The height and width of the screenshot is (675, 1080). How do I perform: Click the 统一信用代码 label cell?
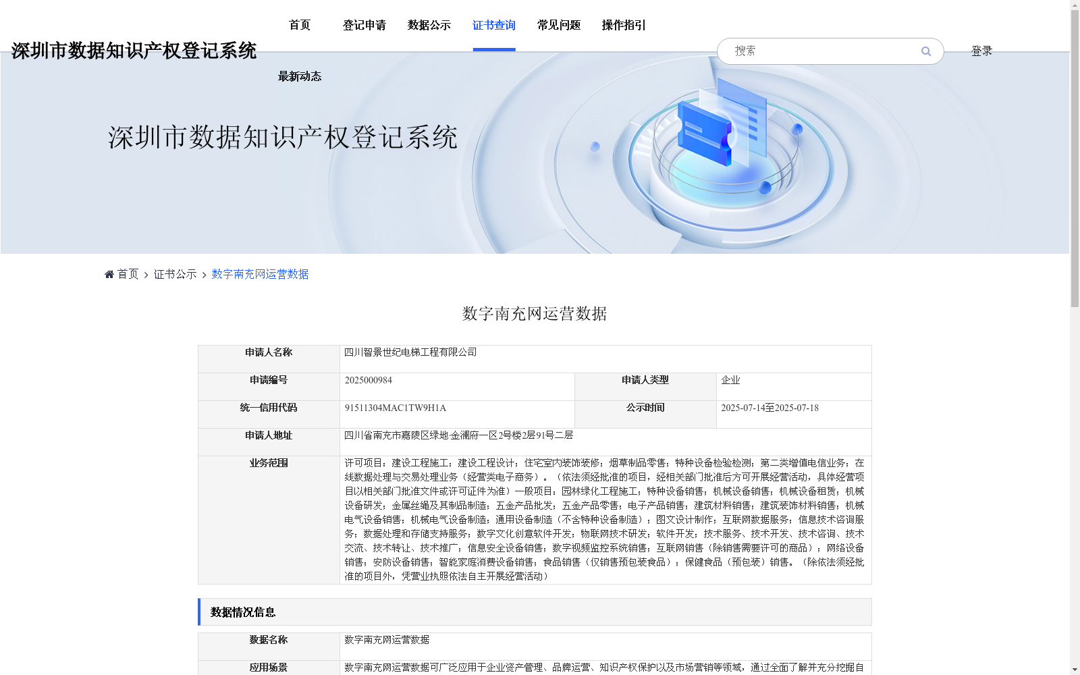click(269, 414)
